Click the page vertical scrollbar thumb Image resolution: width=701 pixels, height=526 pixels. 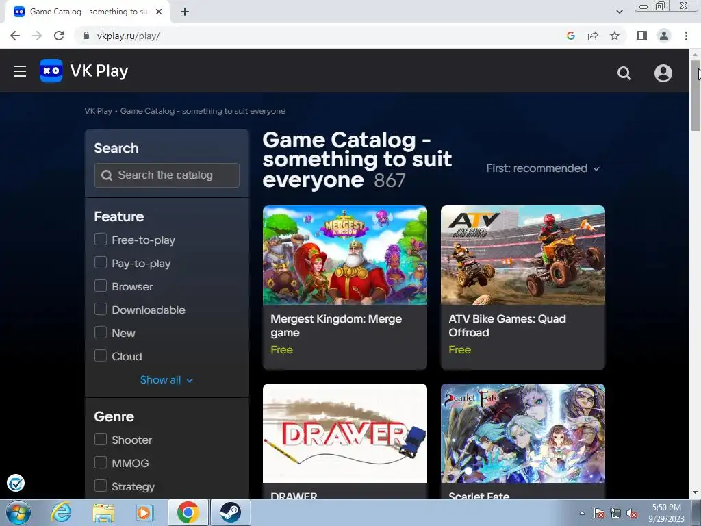tap(695, 95)
